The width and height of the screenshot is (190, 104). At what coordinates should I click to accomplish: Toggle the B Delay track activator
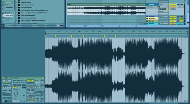[x=173, y=21]
